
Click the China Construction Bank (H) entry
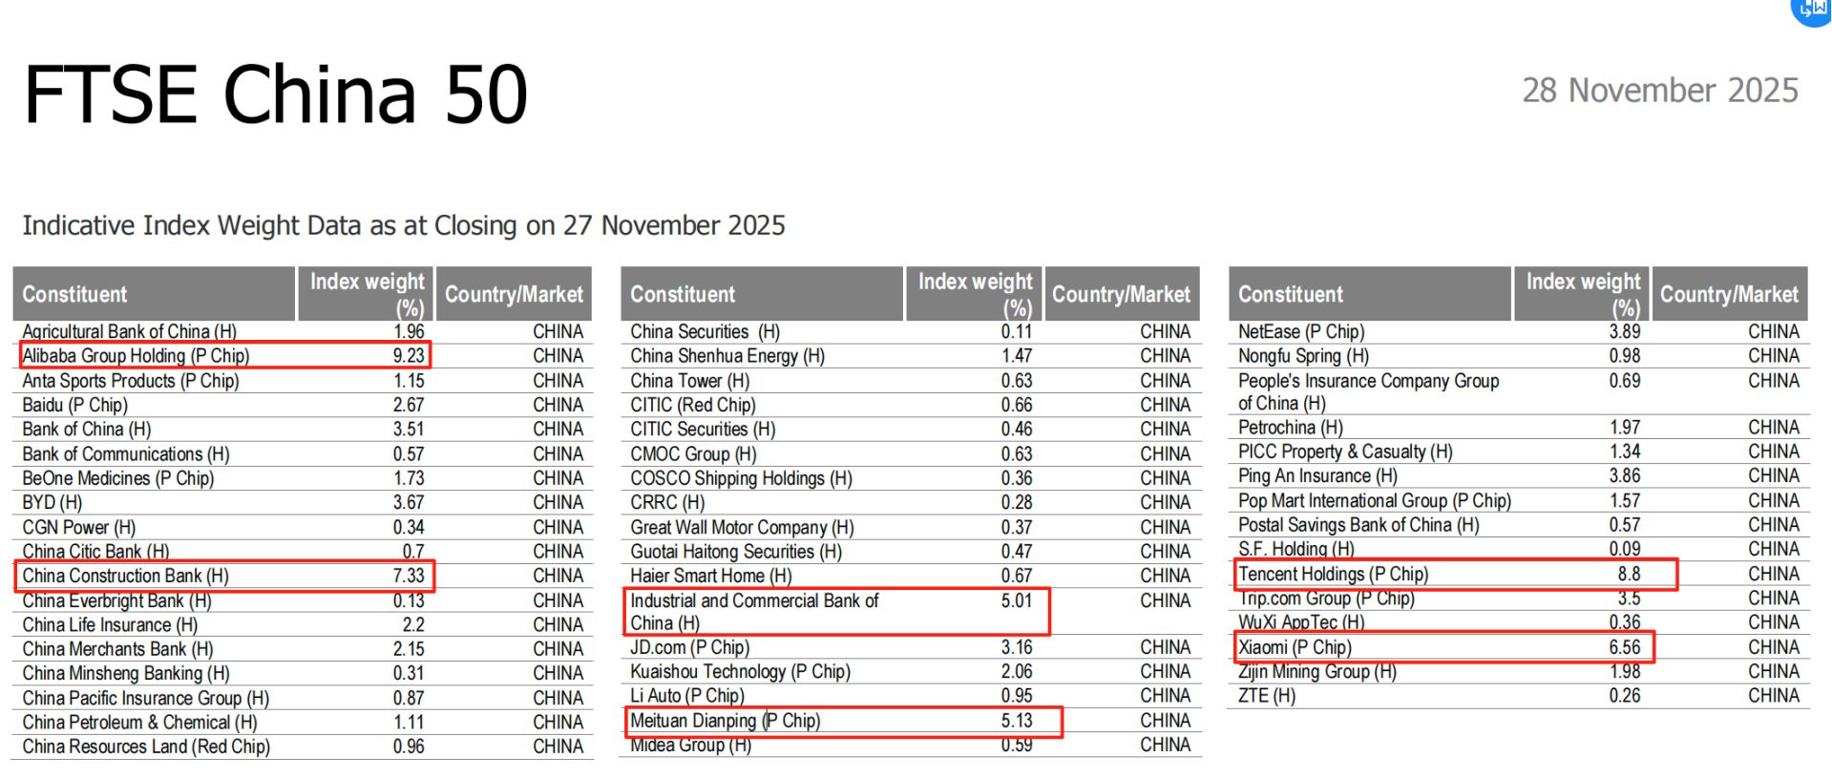point(125,576)
